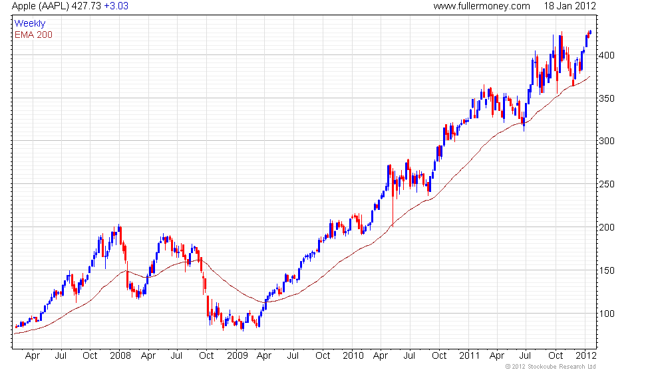Click the 300 price axis label
Viewport: 652px width, 372px height.
coord(607,141)
